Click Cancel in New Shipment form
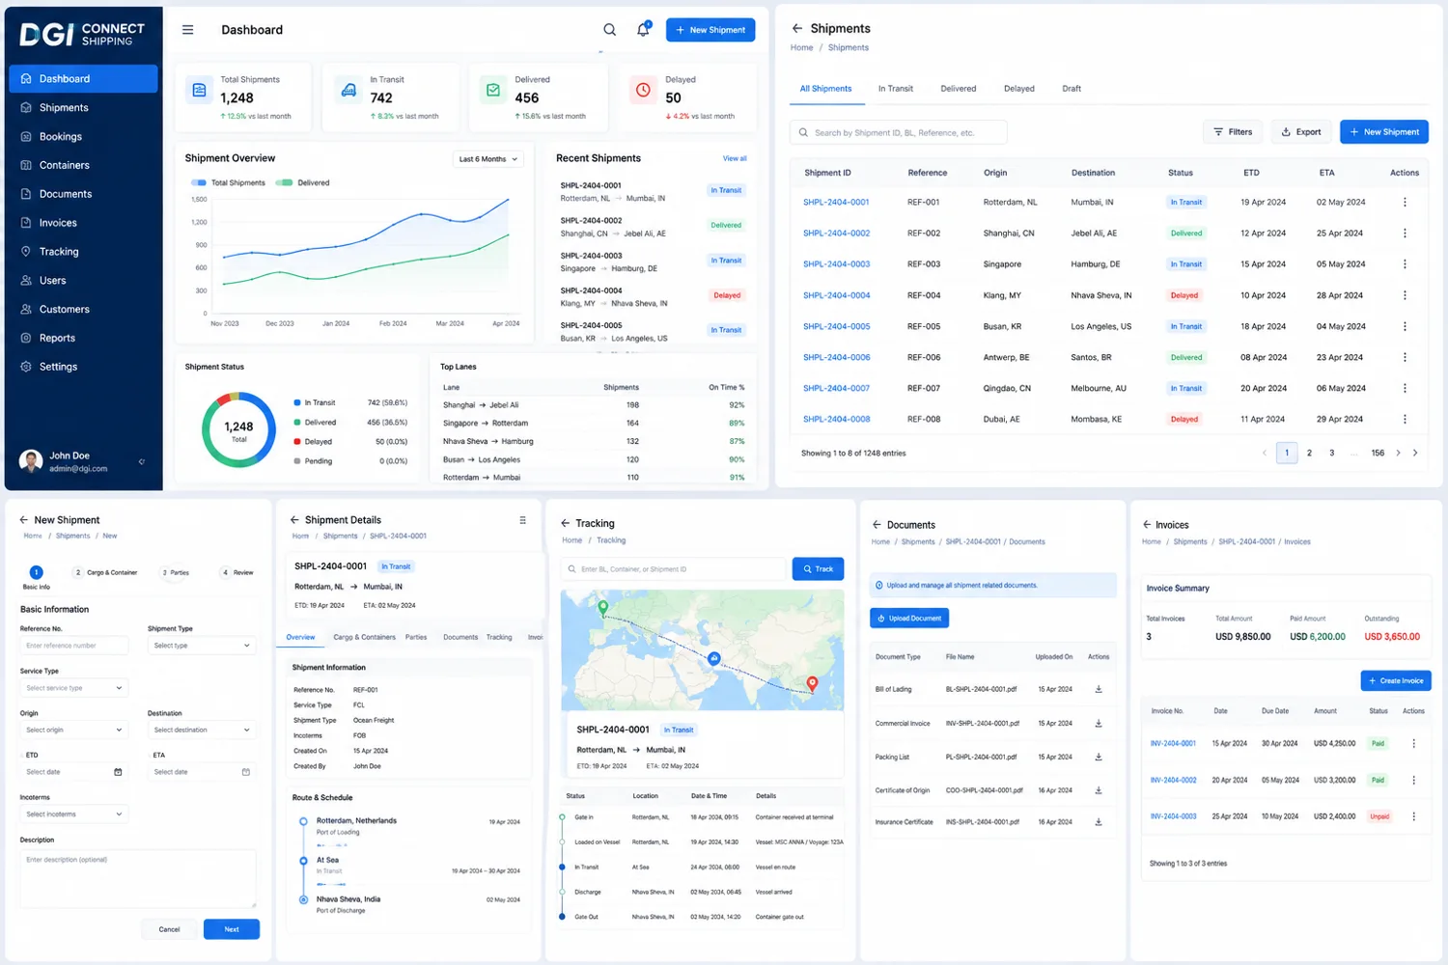 (x=169, y=929)
